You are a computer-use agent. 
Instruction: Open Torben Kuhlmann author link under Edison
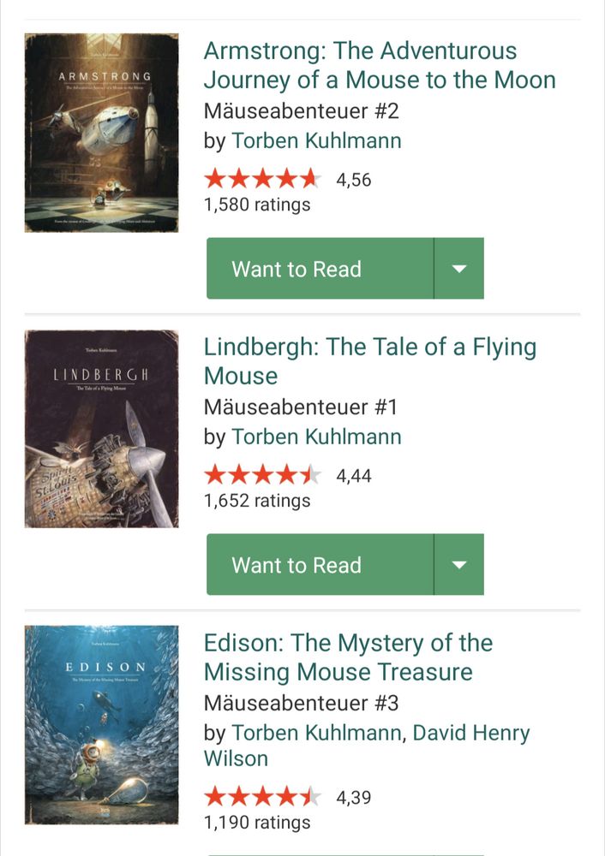tap(316, 733)
